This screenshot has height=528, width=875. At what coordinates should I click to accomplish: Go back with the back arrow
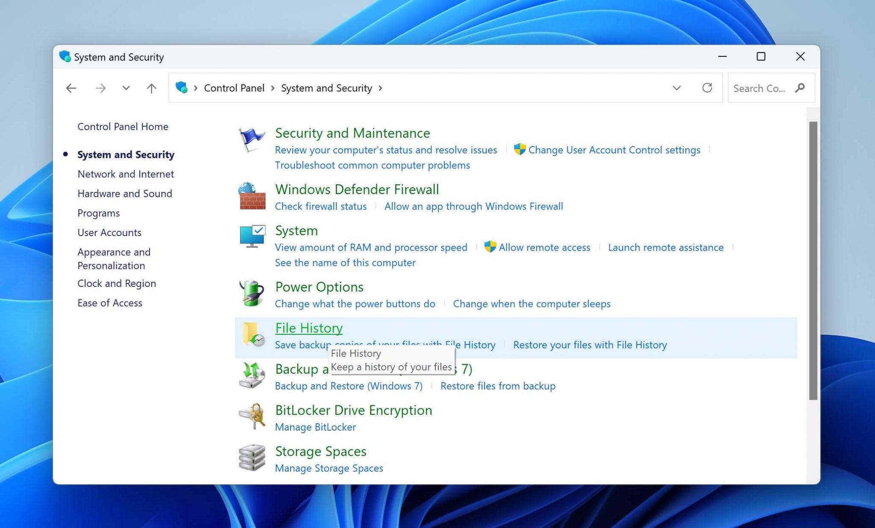[71, 88]
